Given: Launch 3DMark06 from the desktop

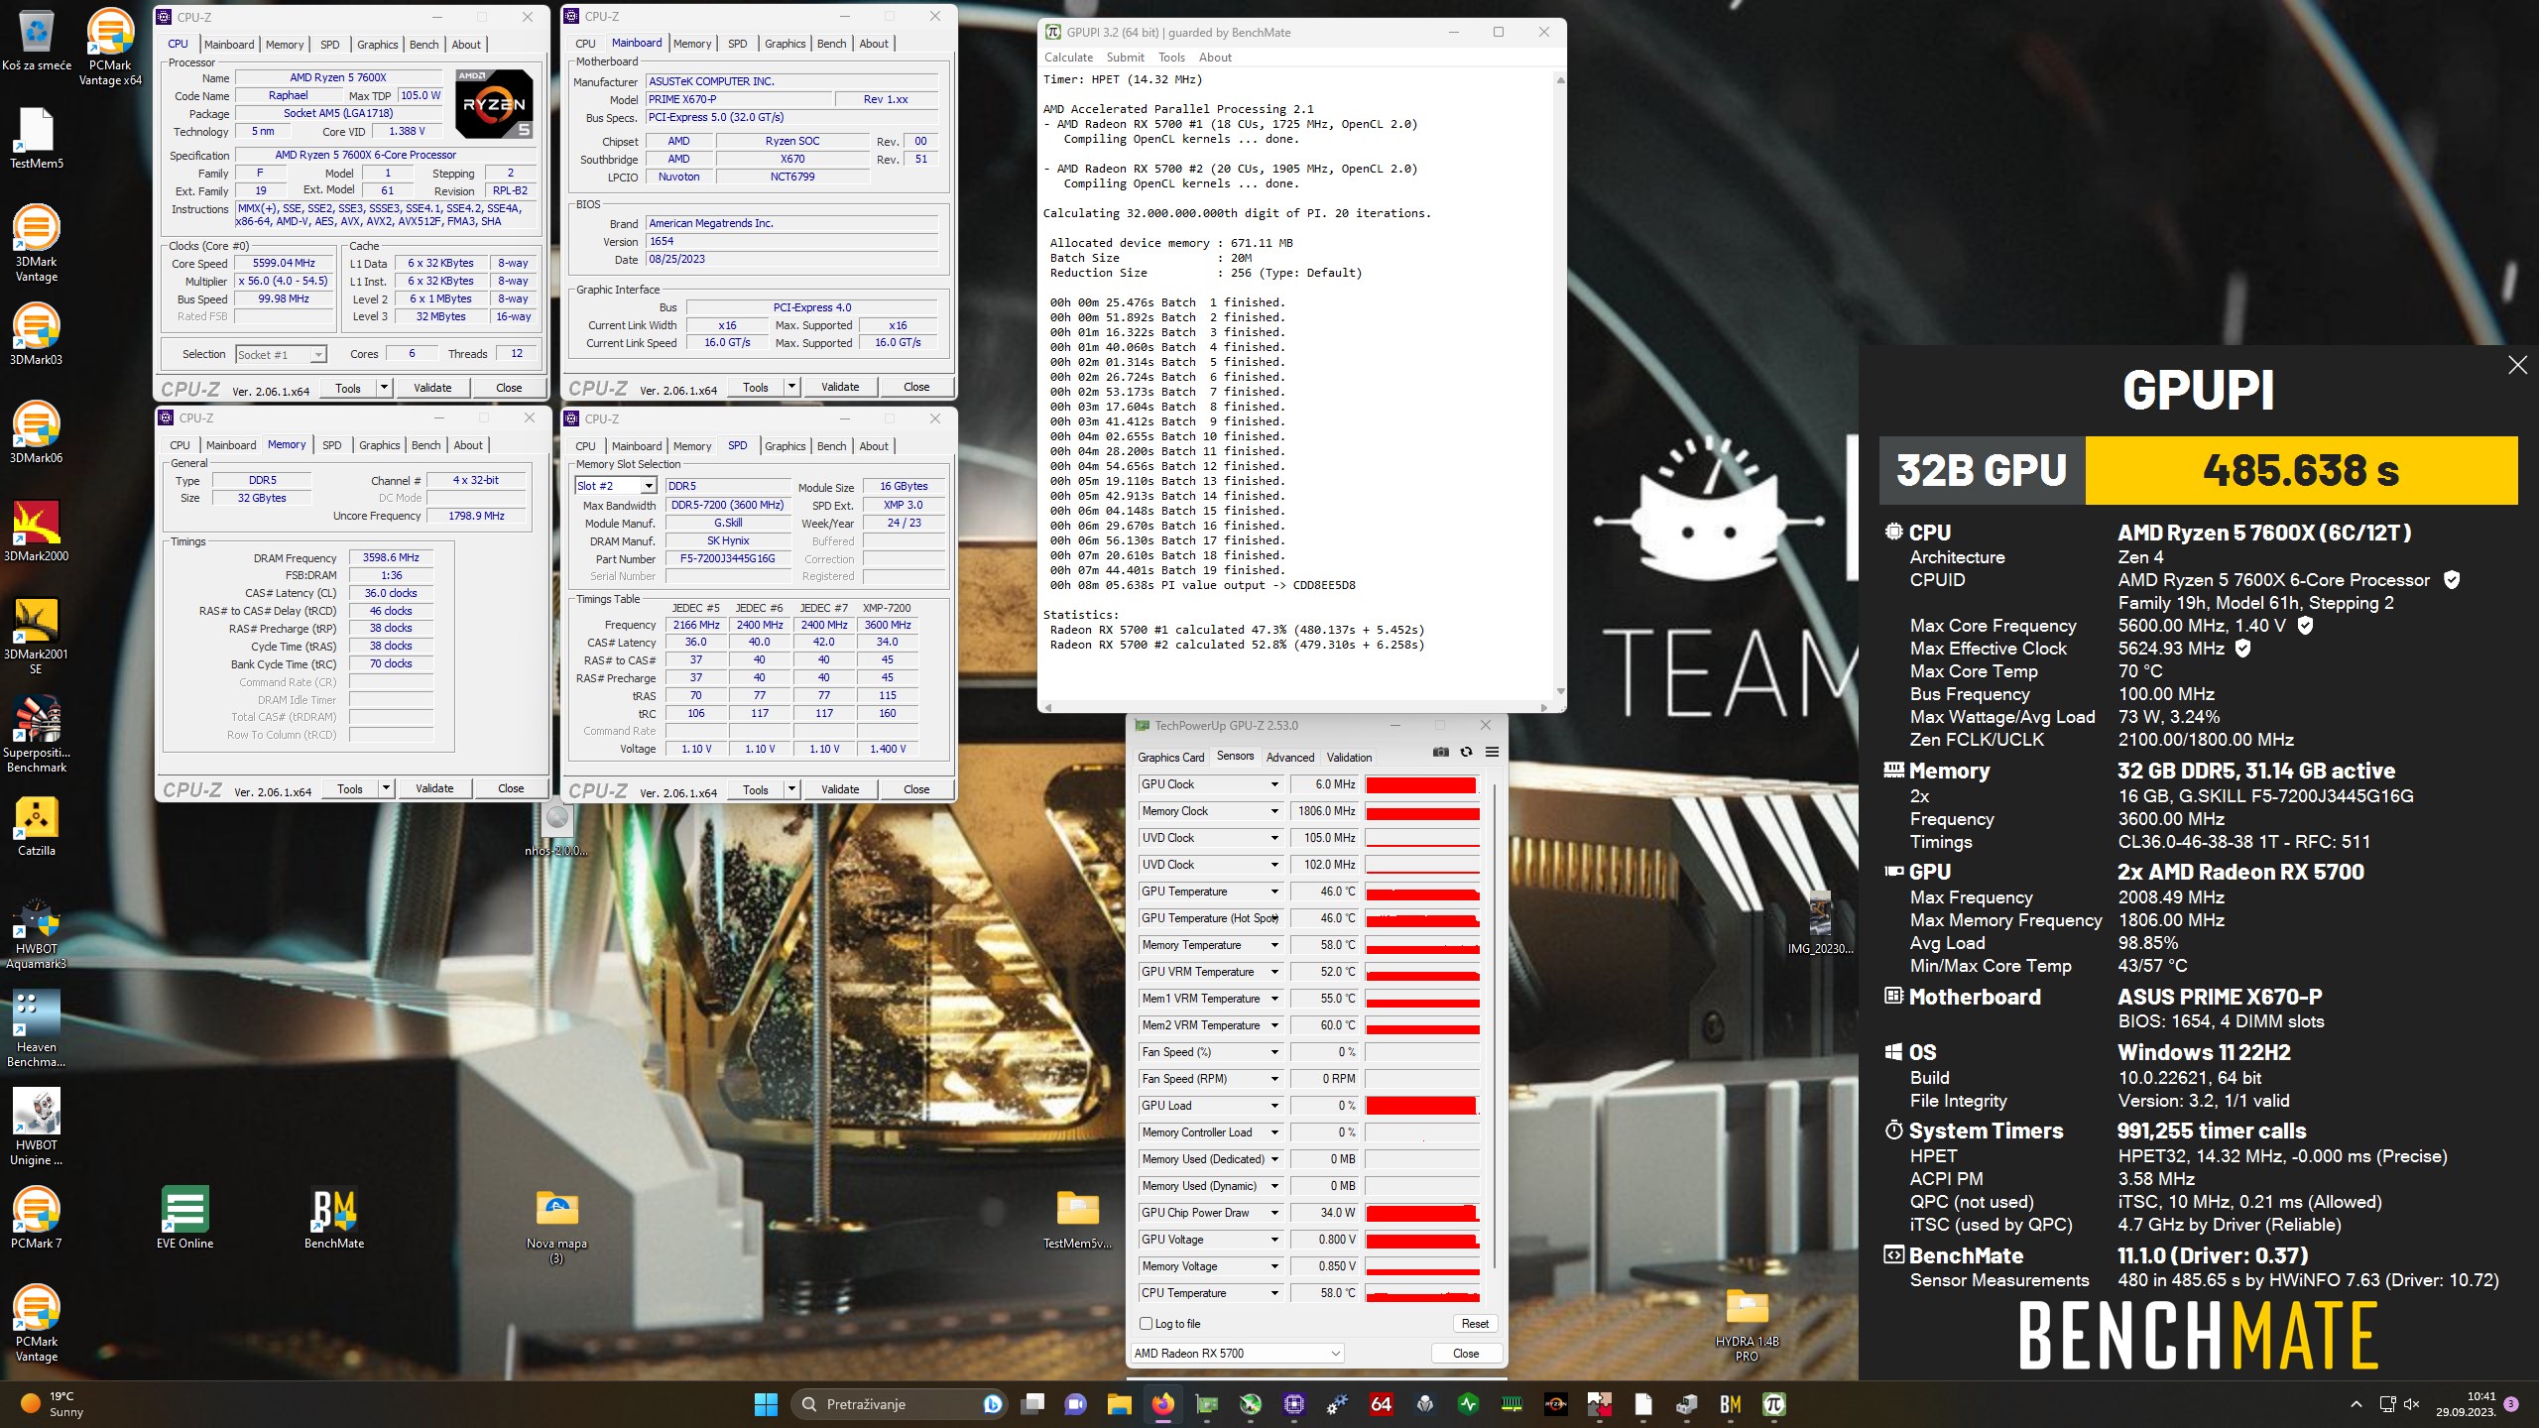Looking at the screenshot, I should point(36,432).
